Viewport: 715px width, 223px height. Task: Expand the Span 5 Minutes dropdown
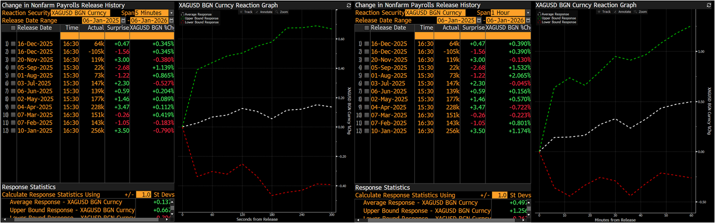coord(171,12)
